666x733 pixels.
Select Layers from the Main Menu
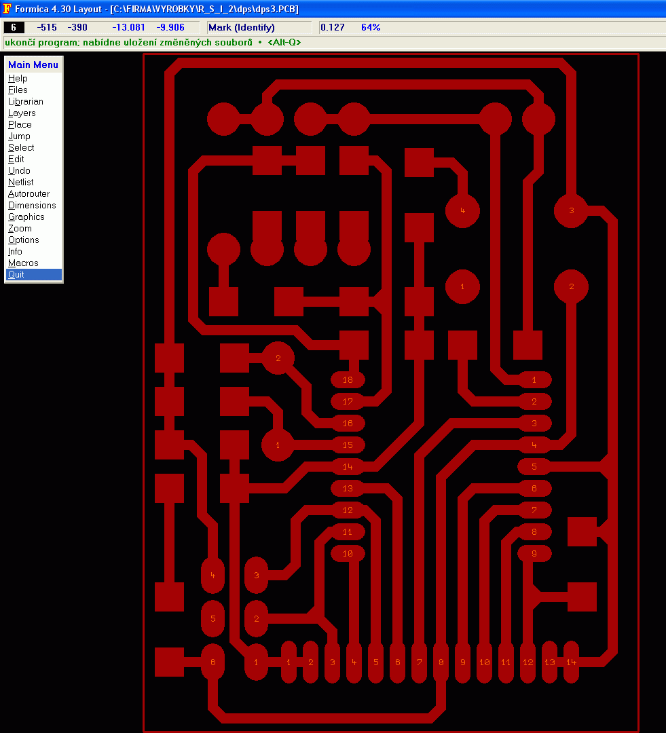tap(22, 113)
